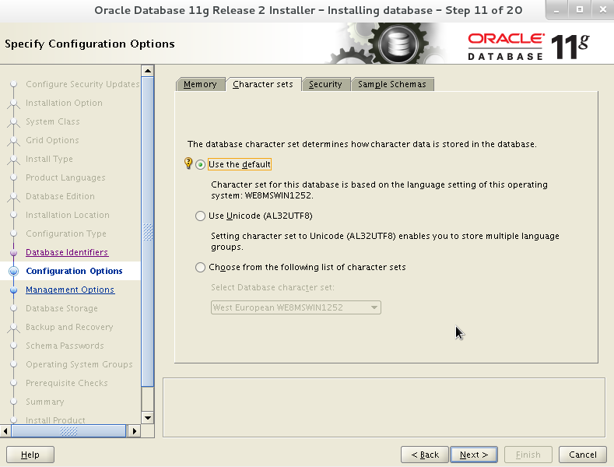Click the disabled Finish button

point(528,455)
